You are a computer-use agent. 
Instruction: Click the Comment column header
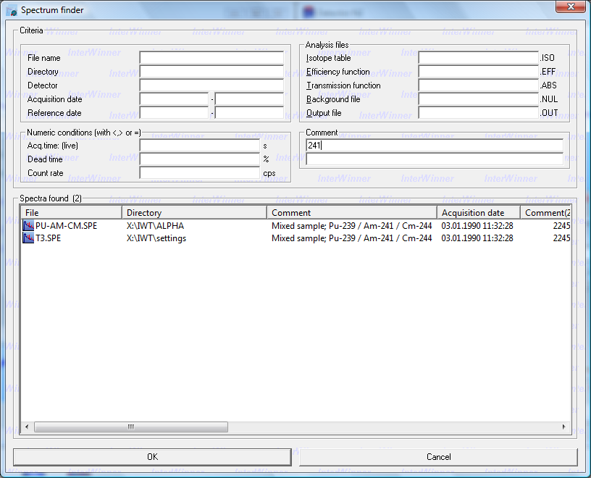click(x=352, y=212)
